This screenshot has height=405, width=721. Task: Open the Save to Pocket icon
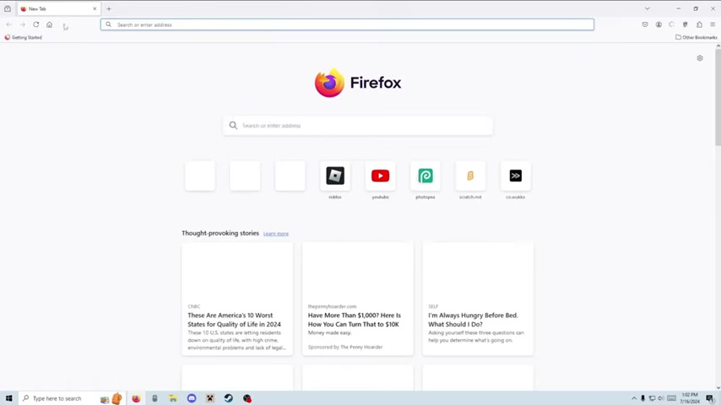point(645,24)
